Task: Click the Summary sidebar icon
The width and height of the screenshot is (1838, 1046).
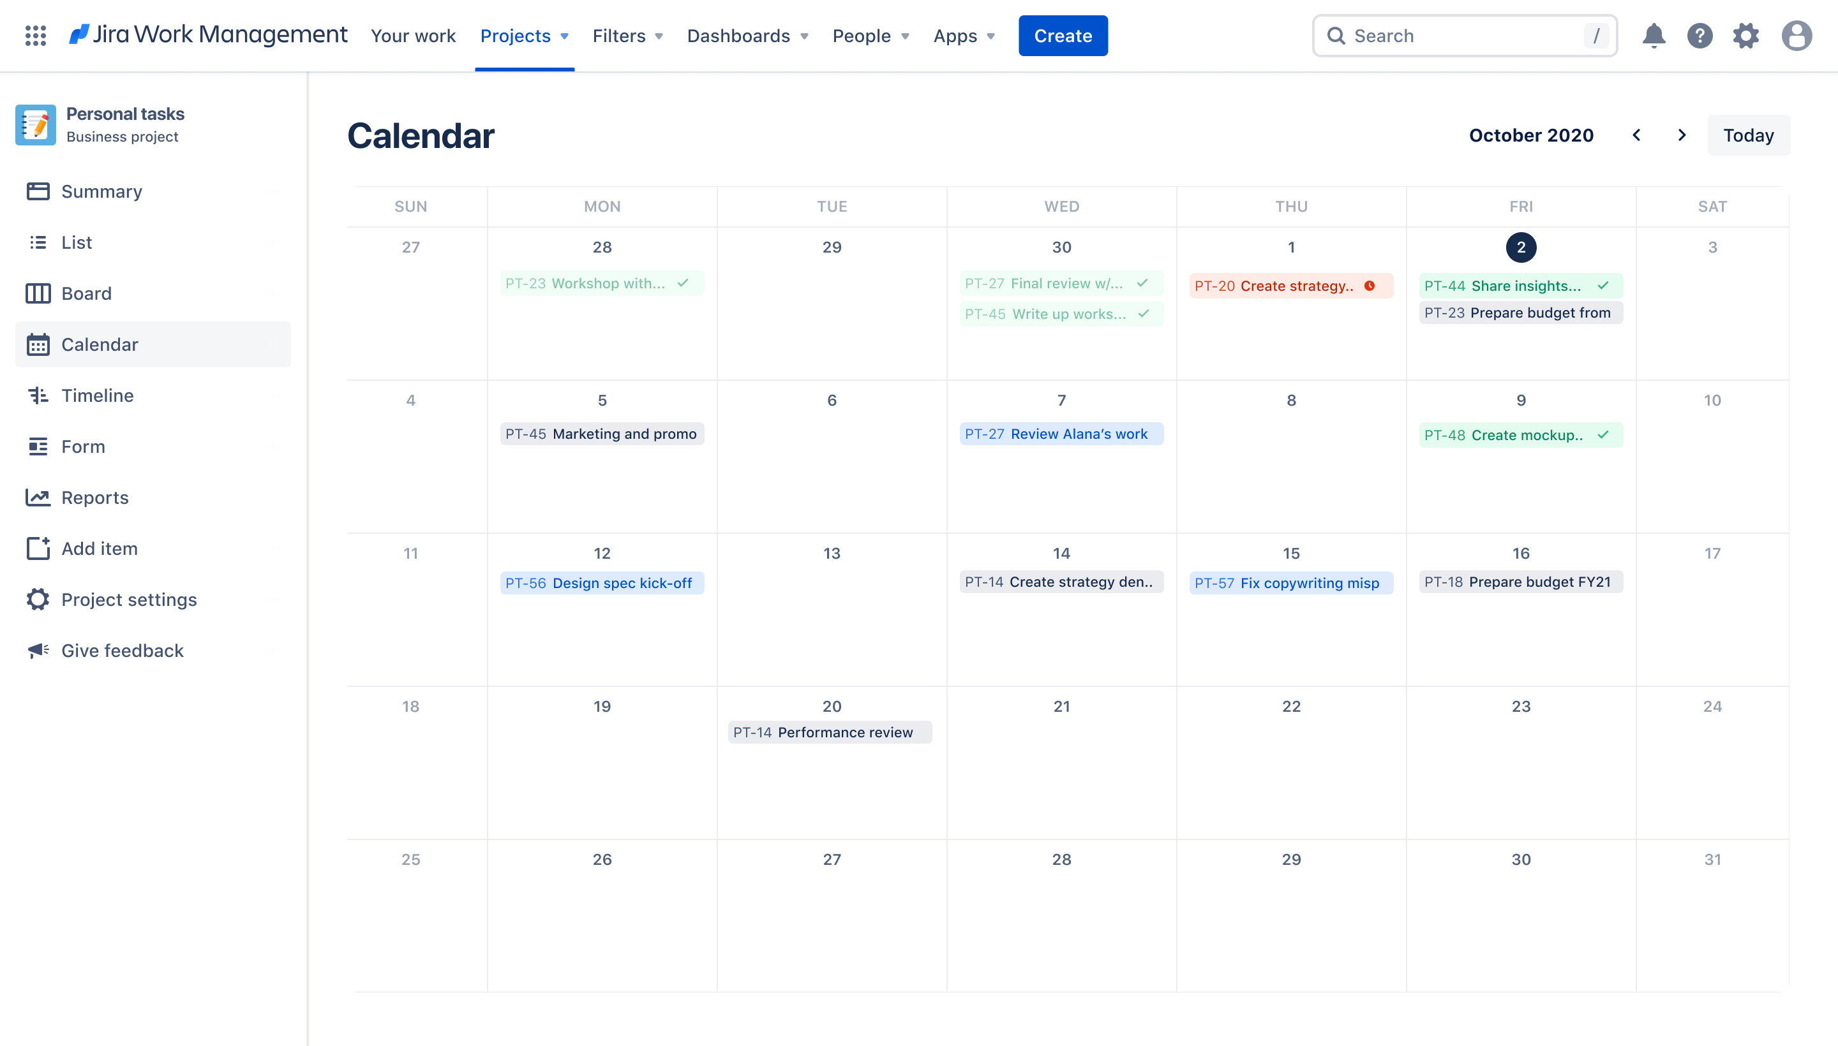Action: pyautogui.click(x=38, y=189)
